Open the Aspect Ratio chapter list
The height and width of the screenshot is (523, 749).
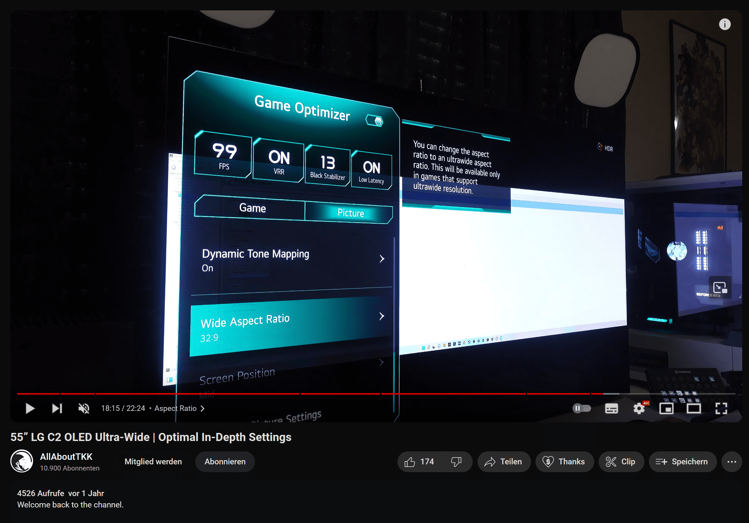click(x=179, y=408)
